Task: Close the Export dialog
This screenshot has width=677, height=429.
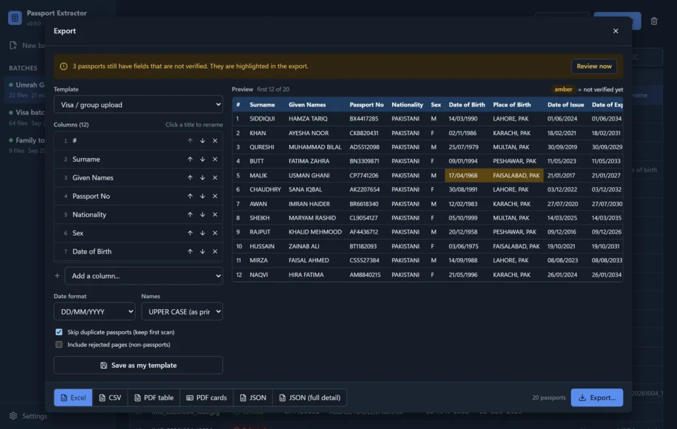Action: click(x=616, y=30)
